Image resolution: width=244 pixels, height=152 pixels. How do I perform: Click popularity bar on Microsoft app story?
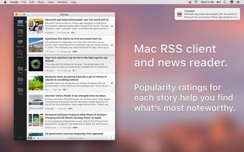point(74,33)
